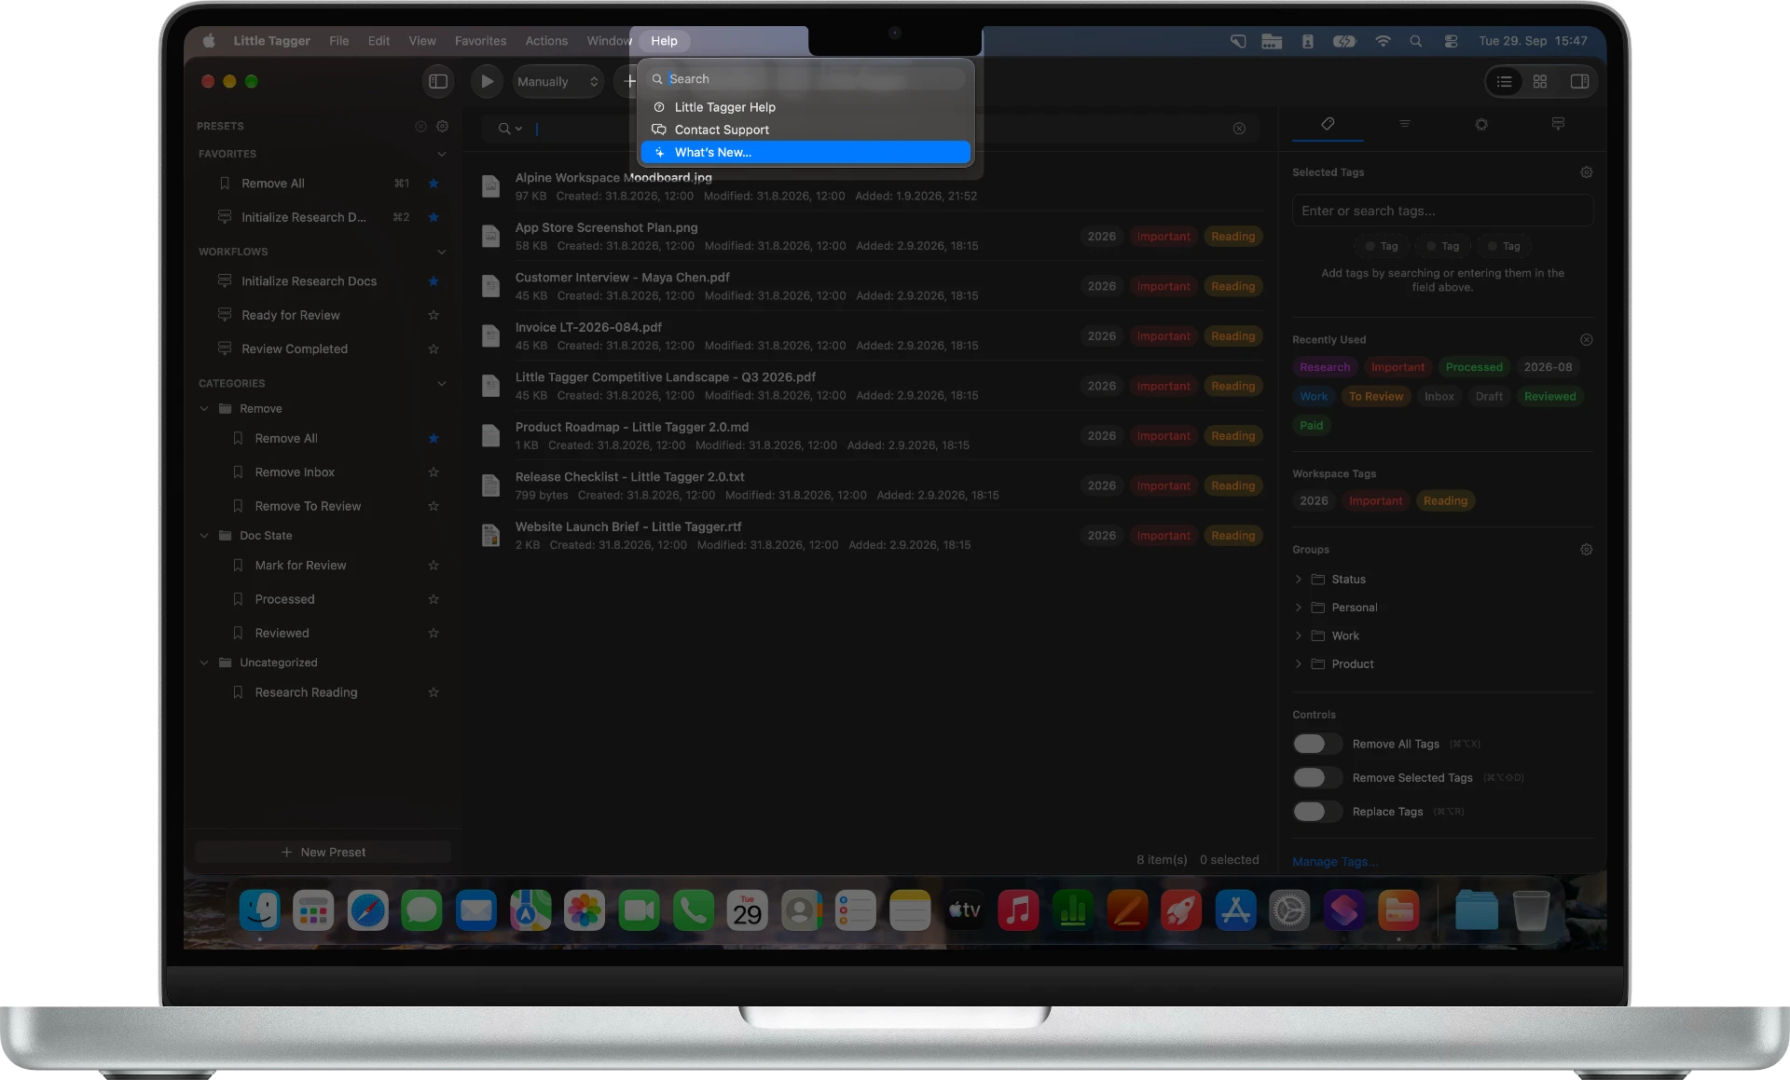Collapse the Doc State category folder
The width and height of the screenshot is (1790, 1080).
coord(204,536)
